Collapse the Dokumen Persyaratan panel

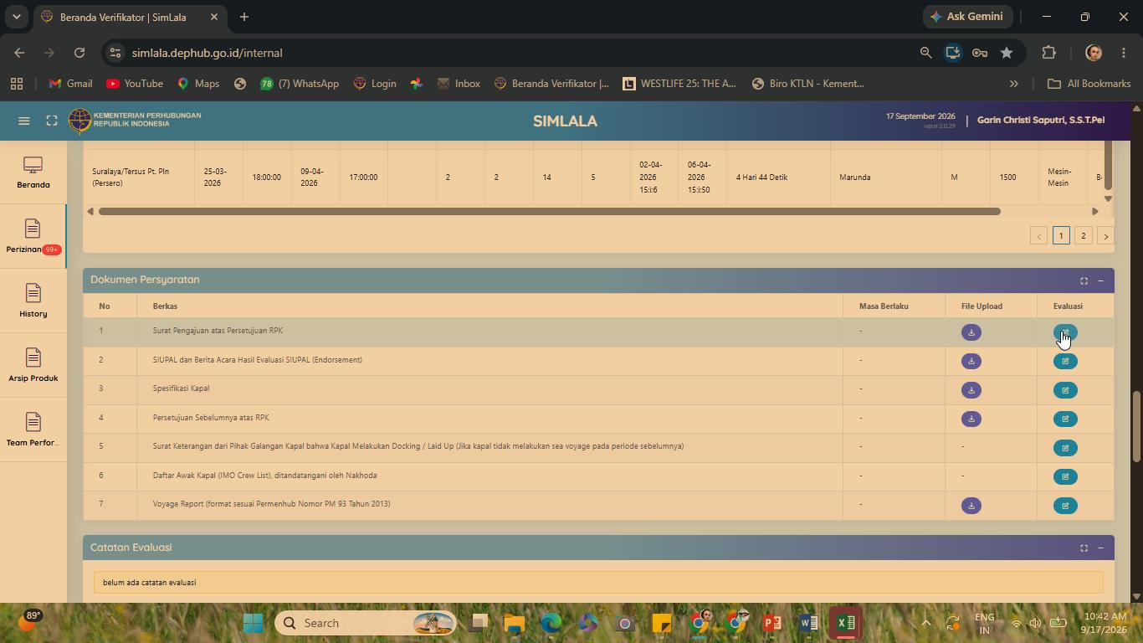(1100, 280)
